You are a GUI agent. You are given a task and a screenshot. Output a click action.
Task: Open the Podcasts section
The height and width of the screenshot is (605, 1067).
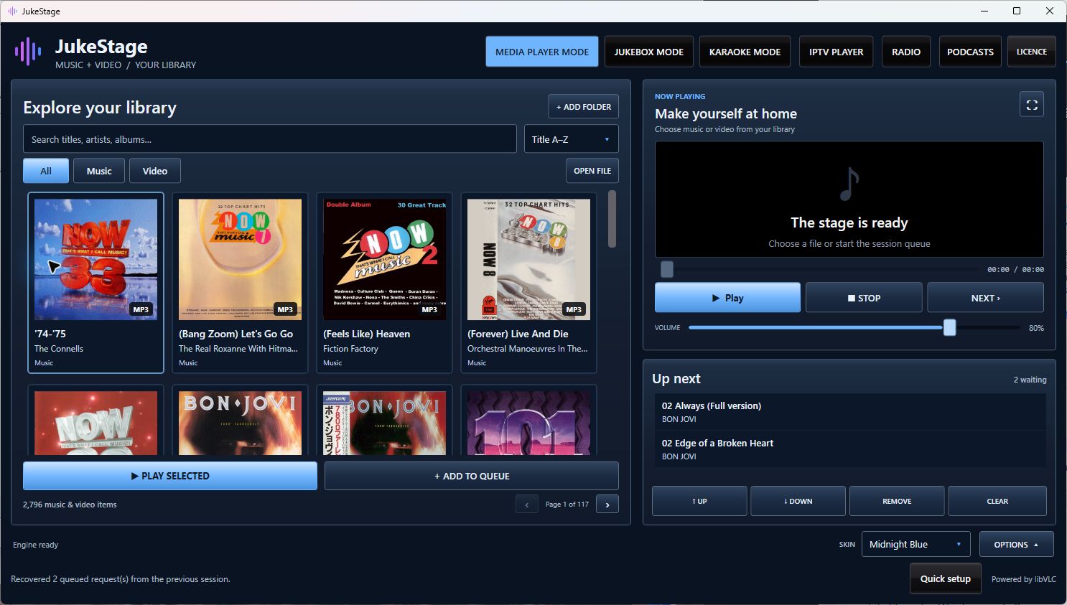pos(970,52)
